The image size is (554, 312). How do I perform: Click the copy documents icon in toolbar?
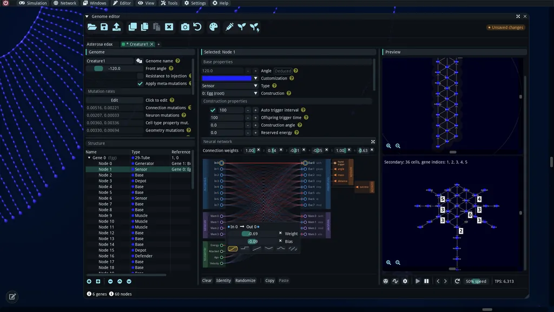144,27
